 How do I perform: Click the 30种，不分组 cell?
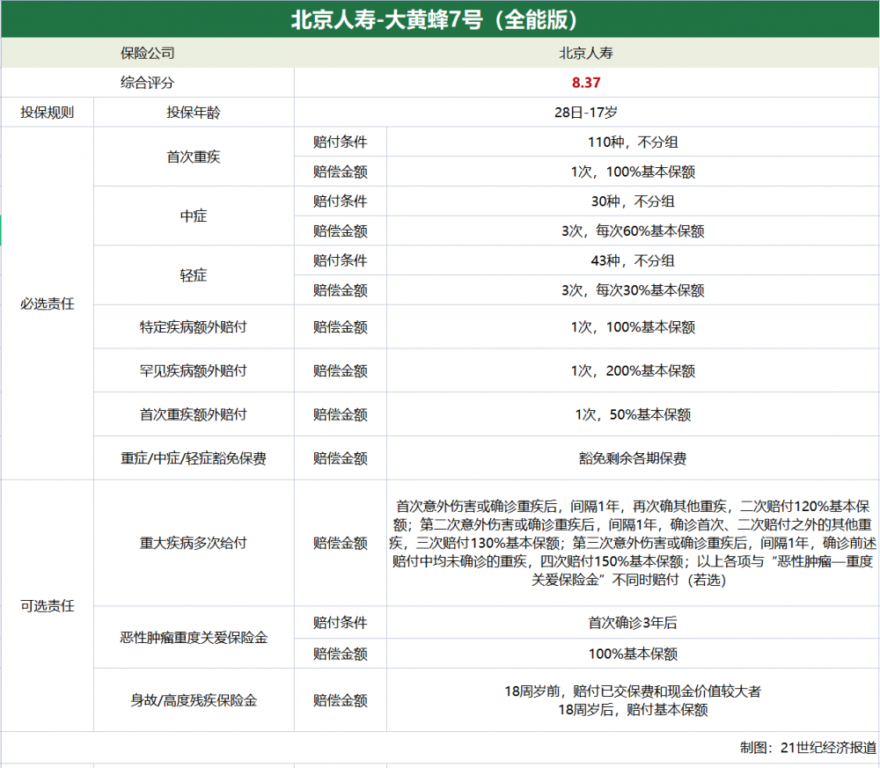pos(633,201)
